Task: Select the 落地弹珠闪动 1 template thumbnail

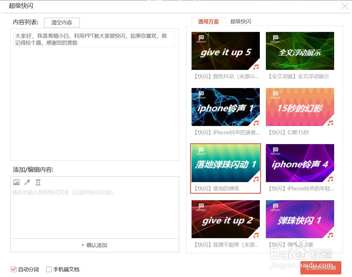Action: tap(226, 163)
